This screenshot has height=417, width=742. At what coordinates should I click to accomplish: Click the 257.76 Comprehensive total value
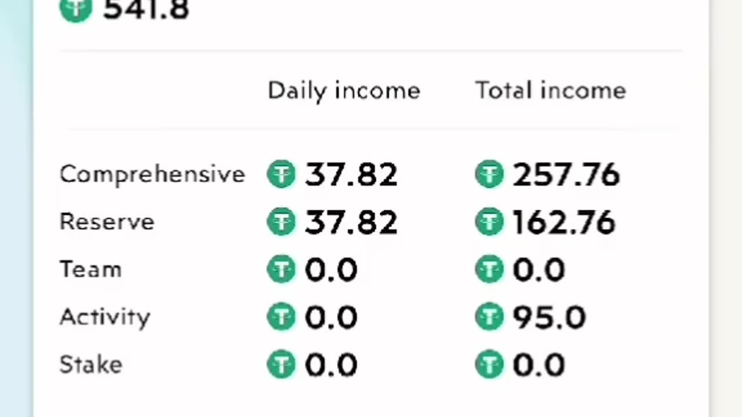pos(566,174)
